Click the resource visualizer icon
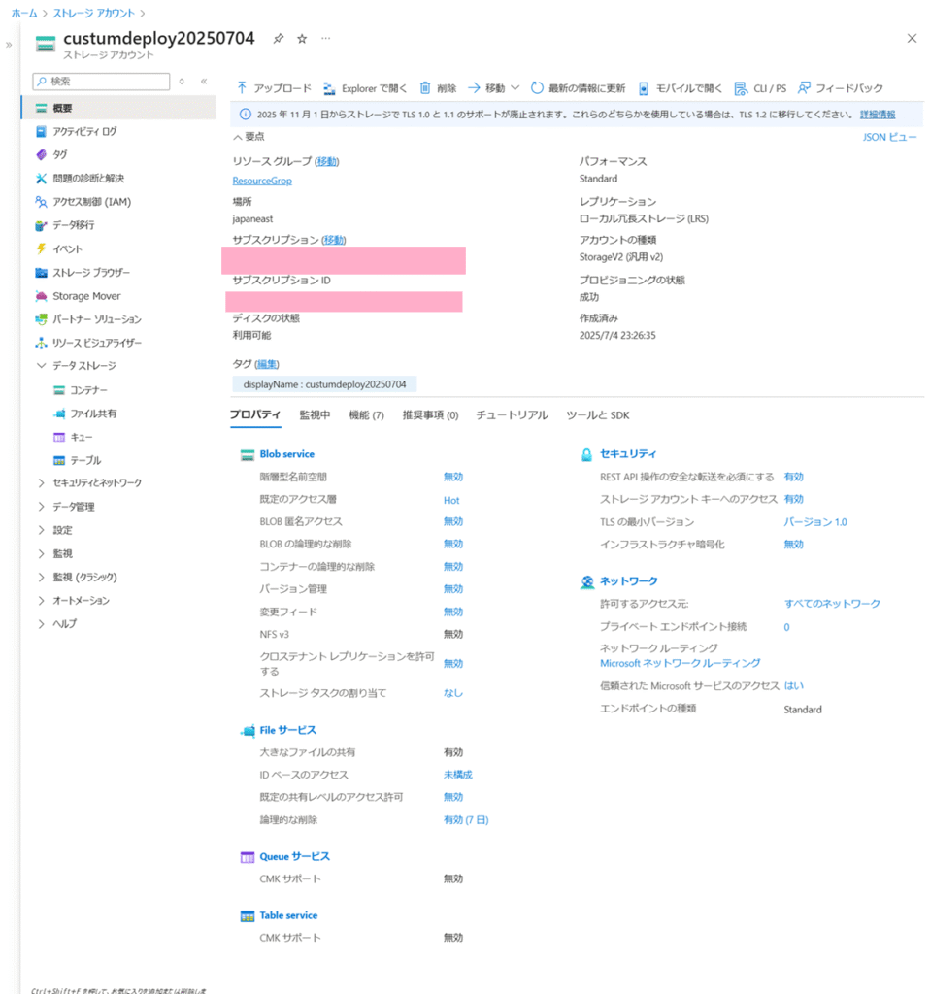 tap(41, 343)
